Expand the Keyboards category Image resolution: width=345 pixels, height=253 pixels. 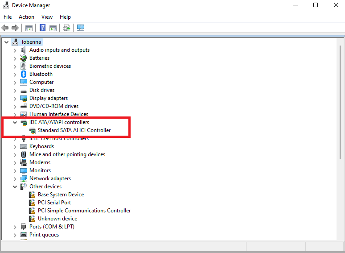15,147
